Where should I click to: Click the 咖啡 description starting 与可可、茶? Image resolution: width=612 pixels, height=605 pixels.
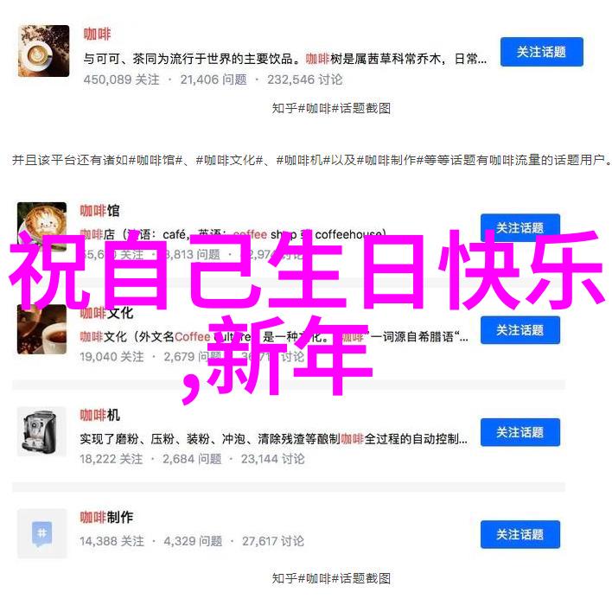pyautogui.click(x=285, y=59)
